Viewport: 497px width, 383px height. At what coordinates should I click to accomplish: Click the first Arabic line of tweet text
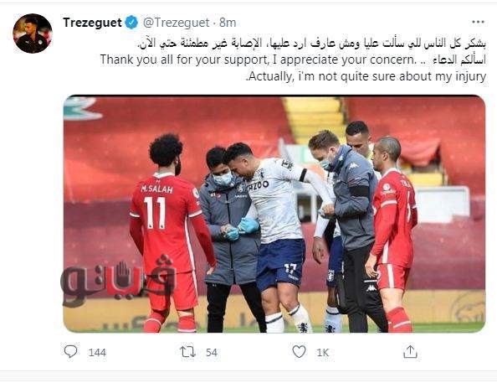[x=311, y=43]
